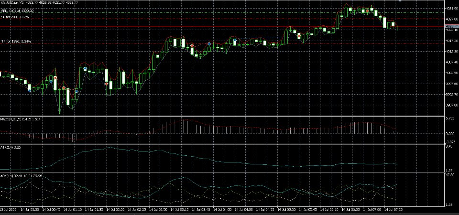Click the 4027.00 price scale label
The width and height of the screenshot is (459, 215).
452,19
